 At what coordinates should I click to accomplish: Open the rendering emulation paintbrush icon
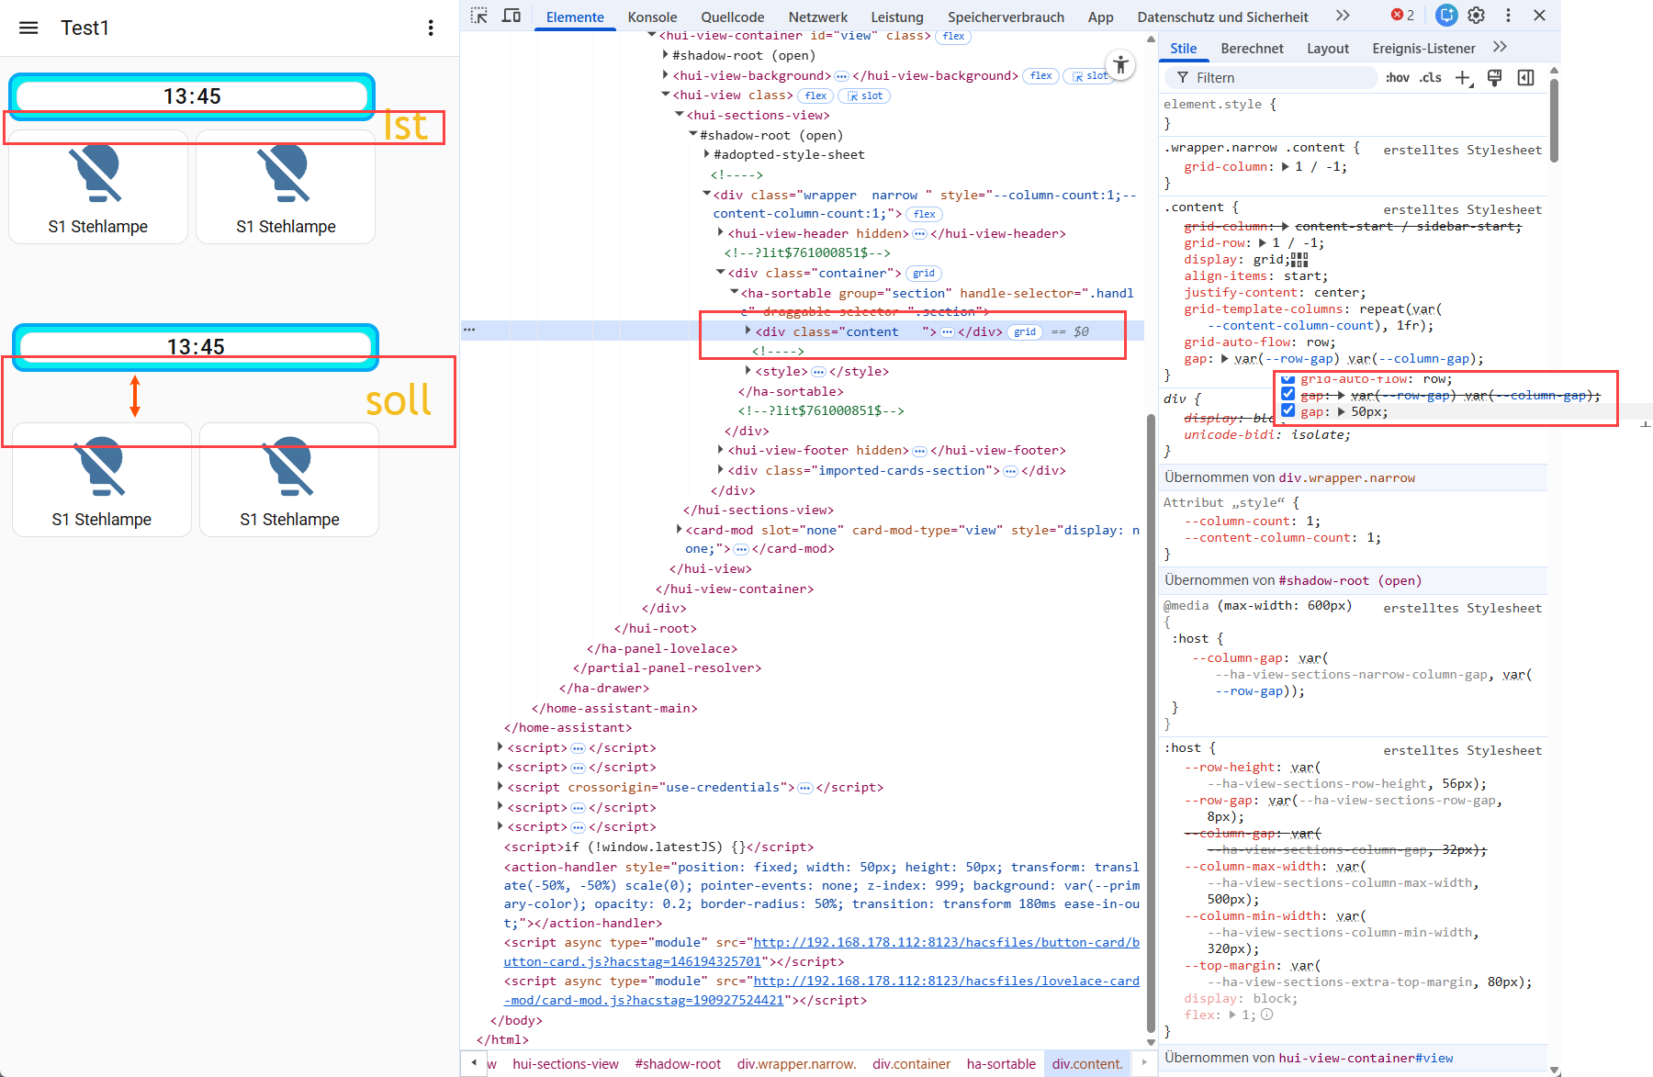1494,78
